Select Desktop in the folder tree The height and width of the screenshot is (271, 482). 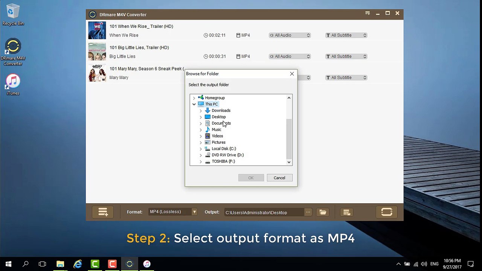tap(219, 117)
